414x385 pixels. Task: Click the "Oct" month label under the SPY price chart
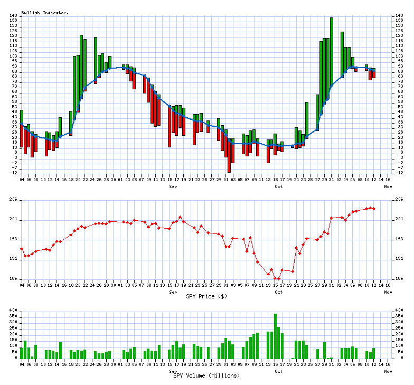(278, 292)
